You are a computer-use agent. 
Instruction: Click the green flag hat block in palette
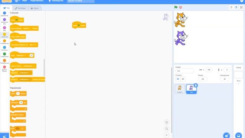(x=17, y=20)
